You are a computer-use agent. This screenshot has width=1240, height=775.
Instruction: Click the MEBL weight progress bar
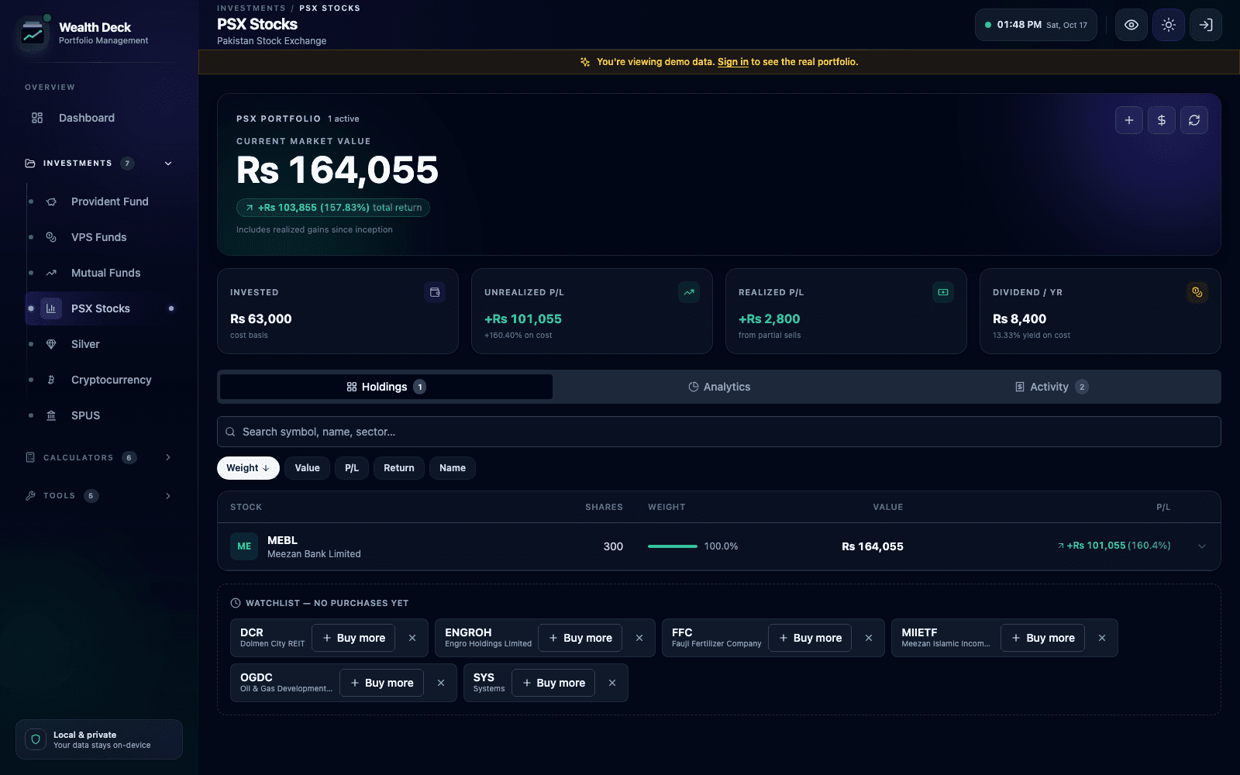[x=673, y=546]
